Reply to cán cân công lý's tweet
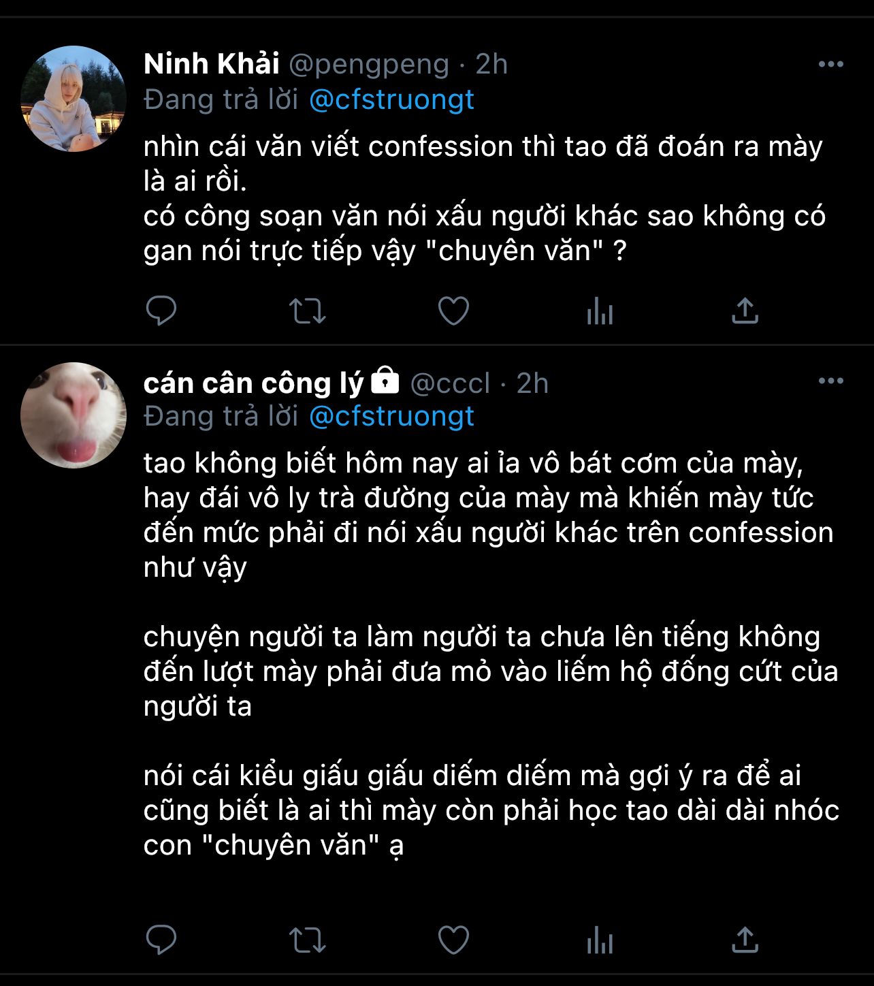 click(x=161, y=940)
